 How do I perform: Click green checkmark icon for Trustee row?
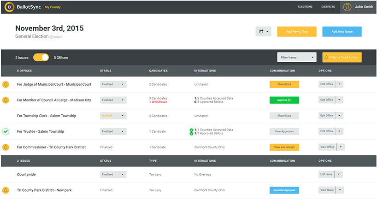[x=6, y=131]
